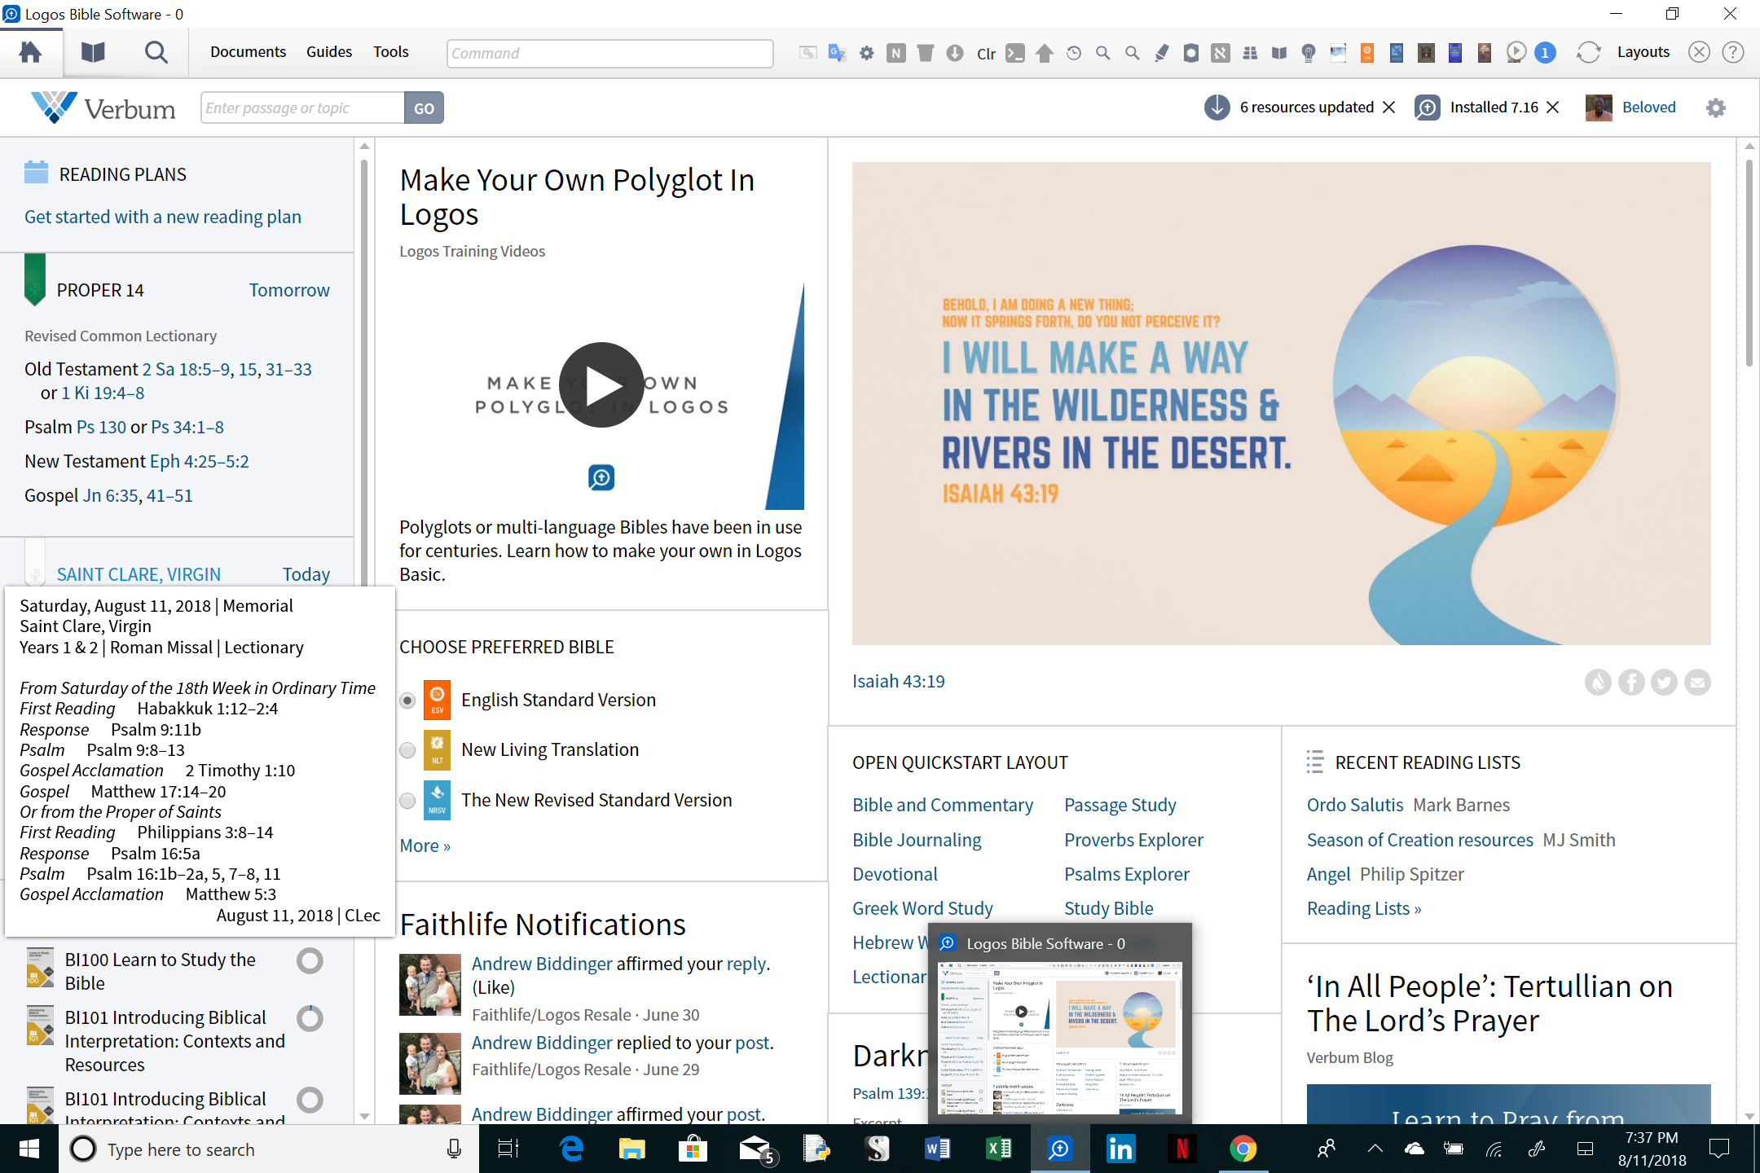Viewport: 1760px width, 1173px height.
Task: Click the sync refresh icon
Action: point(1588,53)
